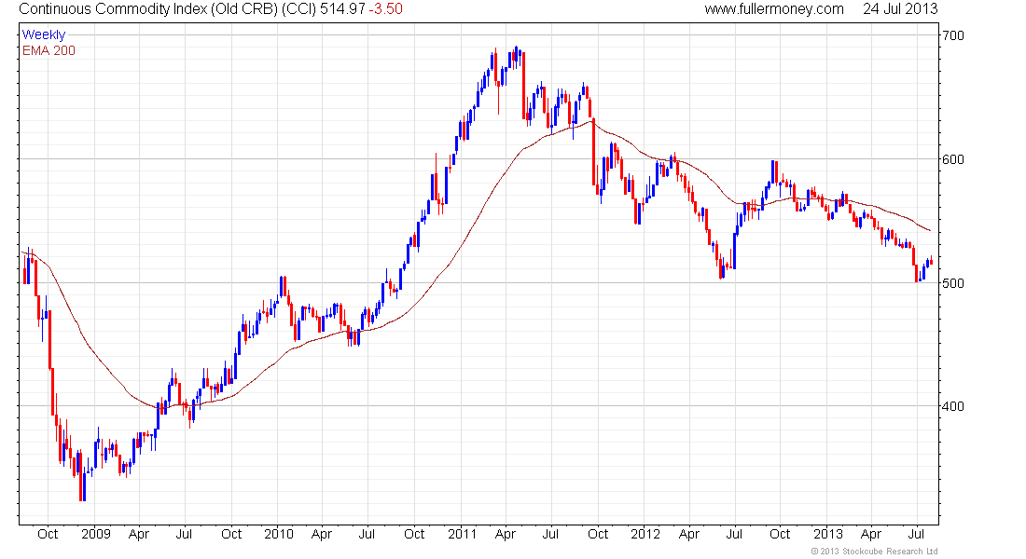The width and height of the screenshot is (1026, 559).
Task: Click the Stockcube Research Ltd copyright notice
Action: coord(874,552)
